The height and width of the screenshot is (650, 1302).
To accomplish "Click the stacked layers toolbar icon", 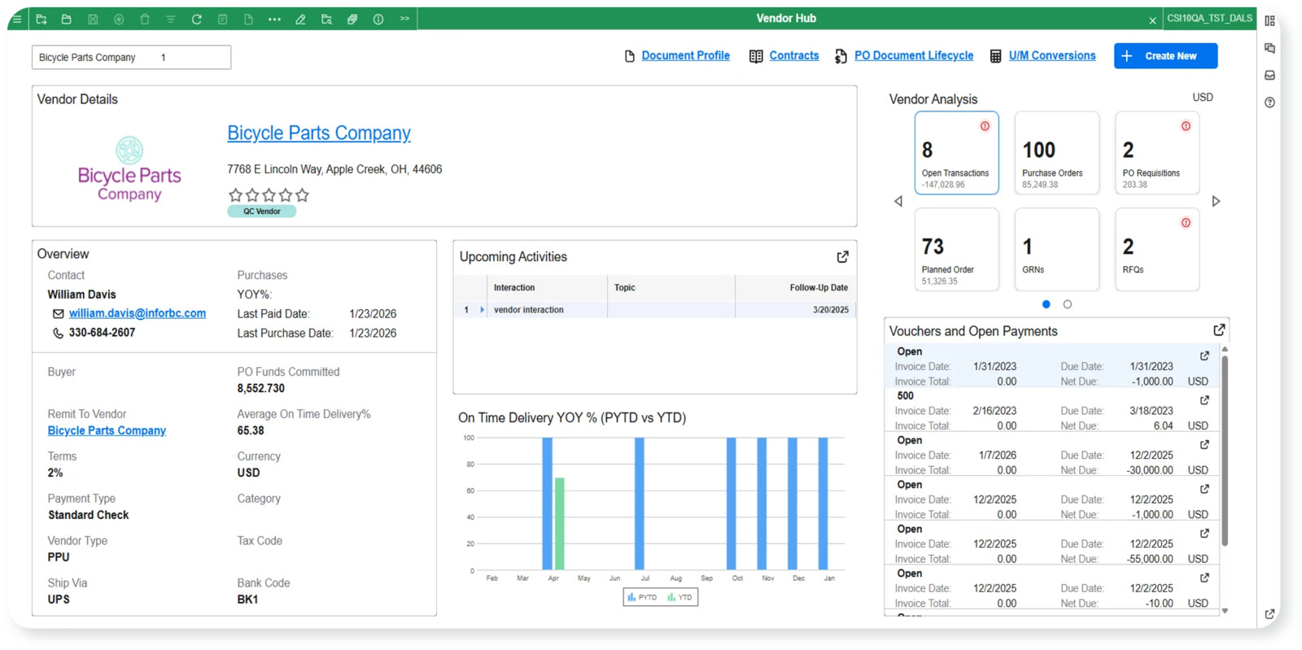I will 352,19.
